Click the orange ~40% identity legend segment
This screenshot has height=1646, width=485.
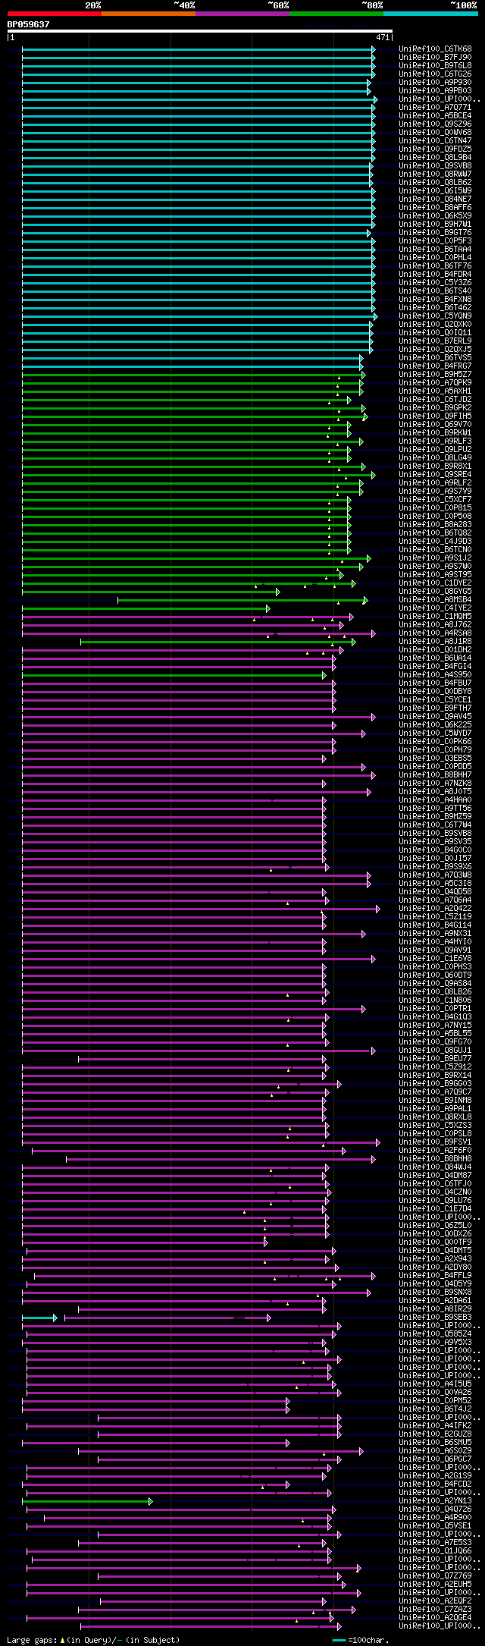click(148, 14)
